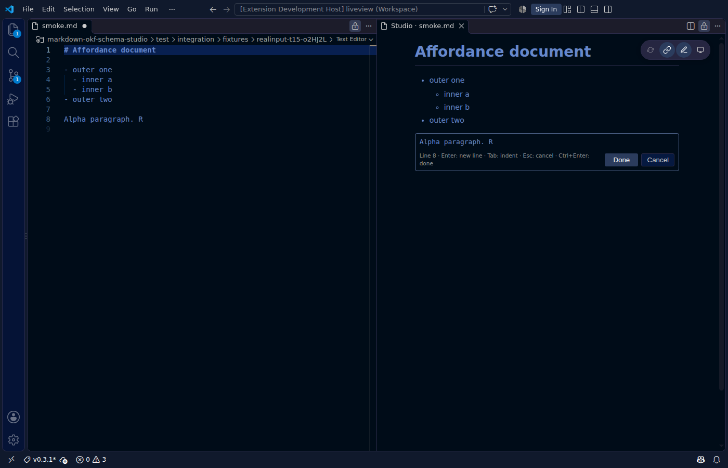Toggle the pencil edit mode in Studio toolbar
This screenshot has width=728, height=468.
tap(684, 50)
